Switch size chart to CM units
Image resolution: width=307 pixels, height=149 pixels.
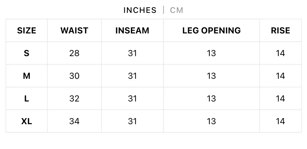pos(177,10)
